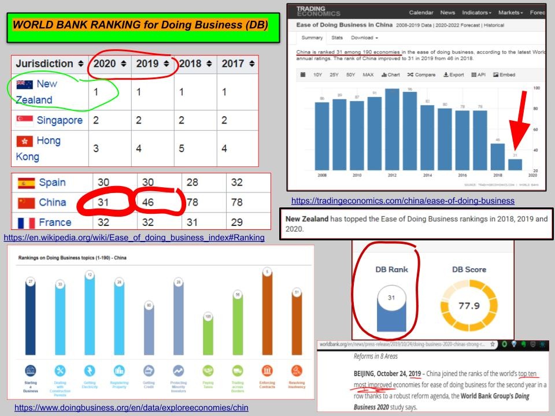
Task: Click the green circle browser extension icon
Action: [504, 344]
